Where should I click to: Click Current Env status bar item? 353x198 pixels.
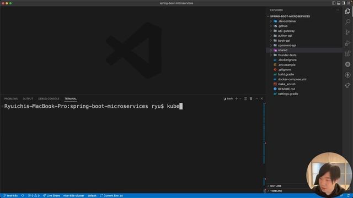111,196
